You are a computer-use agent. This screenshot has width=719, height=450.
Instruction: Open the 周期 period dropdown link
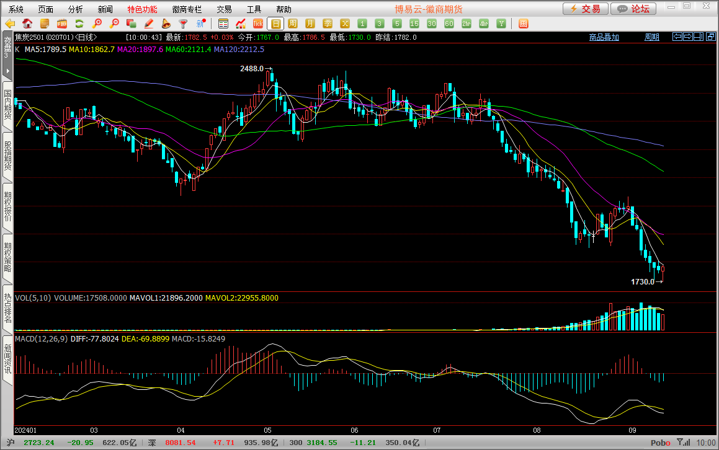651,37
